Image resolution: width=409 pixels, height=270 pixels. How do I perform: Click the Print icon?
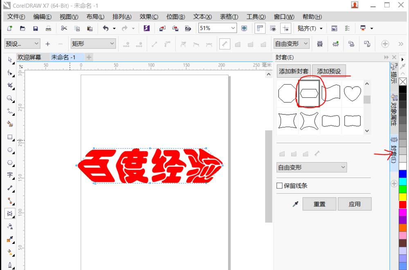(48, 28)
